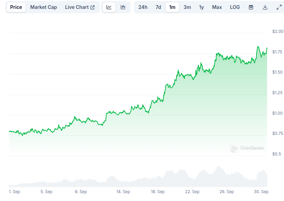Show Max time range
Viewport: 284px width, 201px height.
coord(217,7)
